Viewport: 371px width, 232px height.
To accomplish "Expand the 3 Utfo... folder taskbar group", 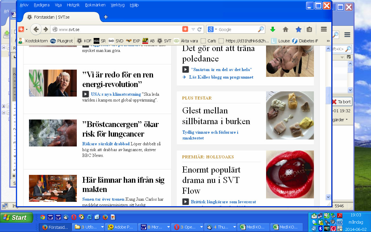I will 102,227.
